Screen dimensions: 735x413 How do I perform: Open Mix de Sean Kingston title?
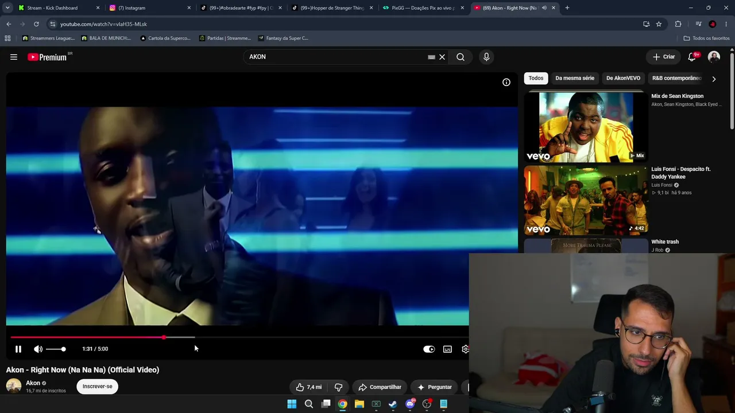pos(678,96)
